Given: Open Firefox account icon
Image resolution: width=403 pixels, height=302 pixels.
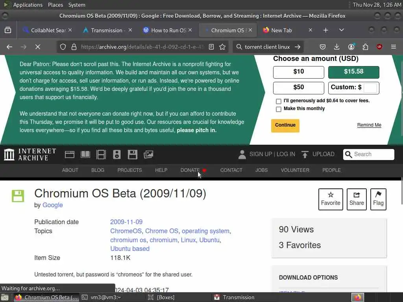Looking at the screenshot, I should coord(351,47).
